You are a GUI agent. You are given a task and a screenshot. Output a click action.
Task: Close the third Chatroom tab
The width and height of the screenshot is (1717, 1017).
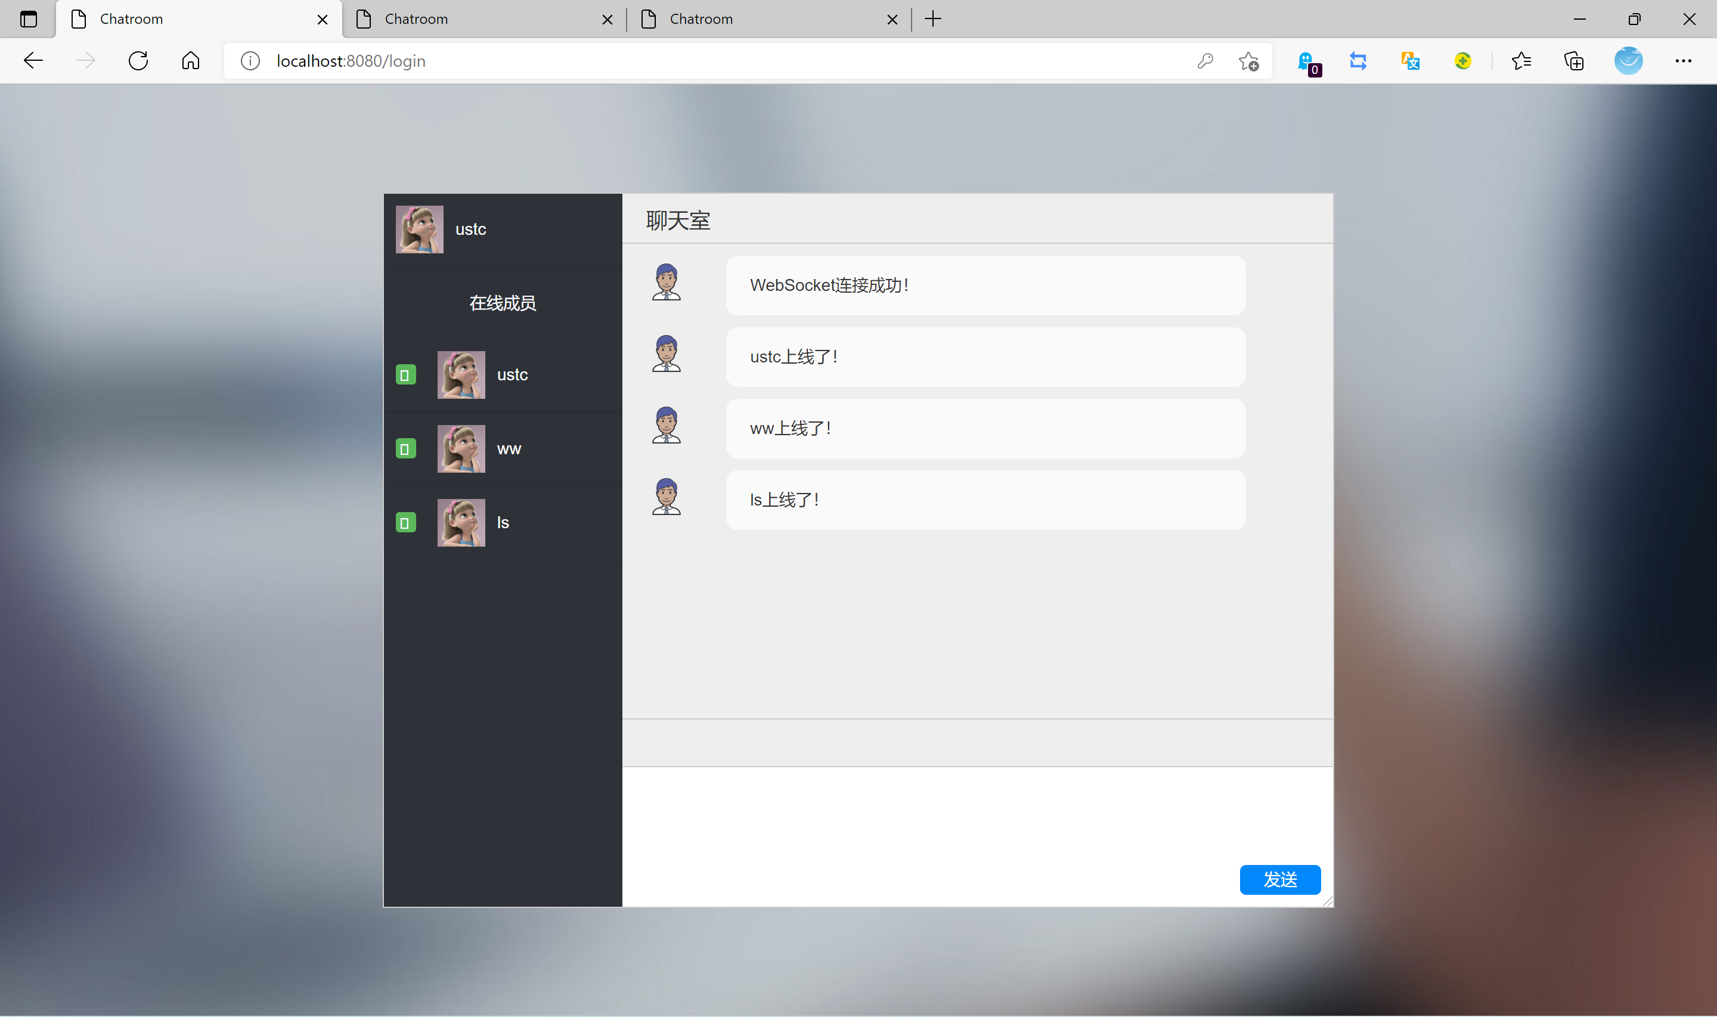coord(892,20)
